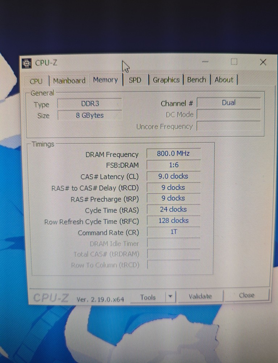Select the 128 clocks tRFC value

173,221
